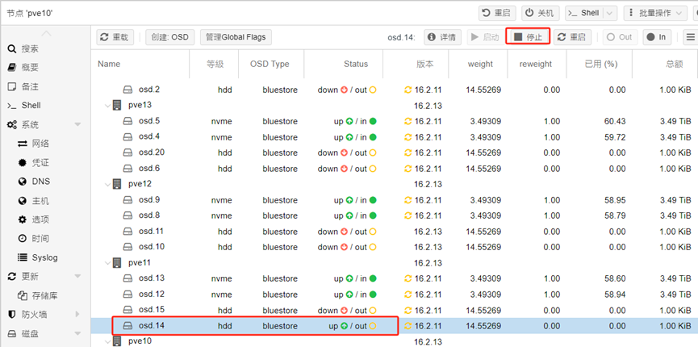Click the 停止 stop button
Image resolution: width=698 pixels, height=347 pixels.
pyautogui.click(x=528, y=37)
